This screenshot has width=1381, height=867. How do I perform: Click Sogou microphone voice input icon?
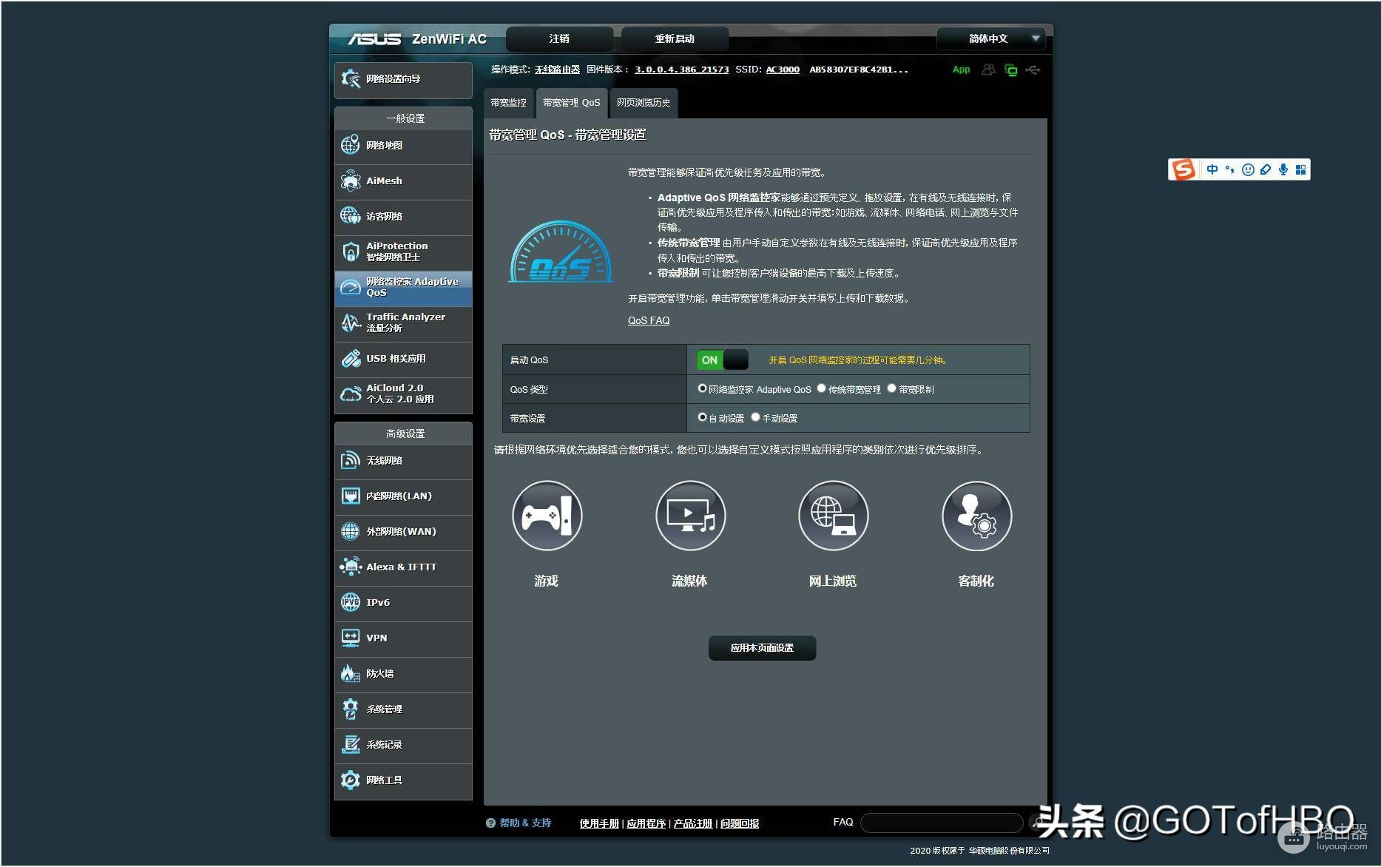click(x=1283, y=169)
